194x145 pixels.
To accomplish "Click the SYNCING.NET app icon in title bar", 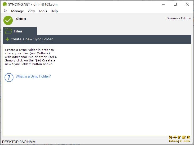I will click(x=5, y=4).
